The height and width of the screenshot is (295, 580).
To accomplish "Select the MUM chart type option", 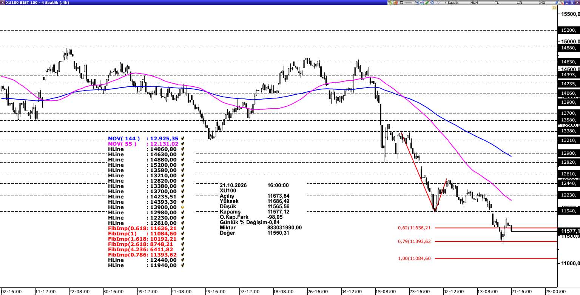I will [474, 3].
